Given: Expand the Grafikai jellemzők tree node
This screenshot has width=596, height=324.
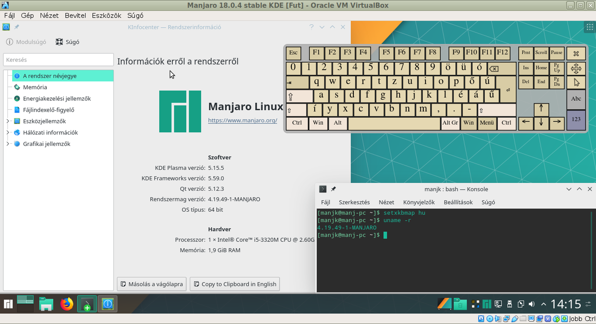Looking at the screenshot, I should (x=7, y=144).
